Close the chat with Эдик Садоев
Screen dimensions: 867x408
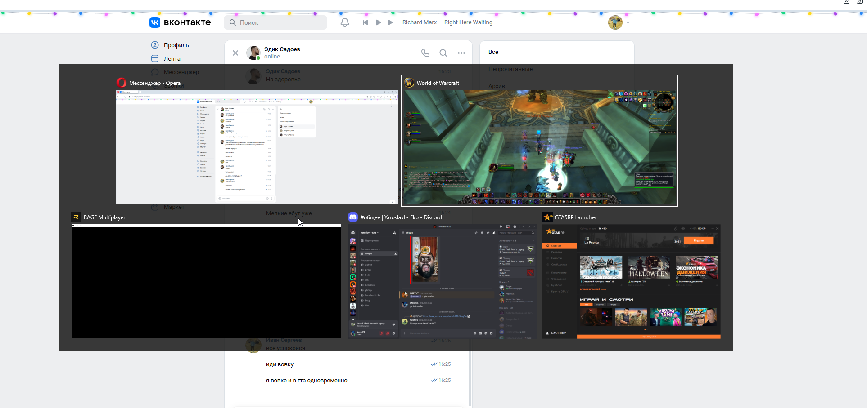tap(235, 53)
